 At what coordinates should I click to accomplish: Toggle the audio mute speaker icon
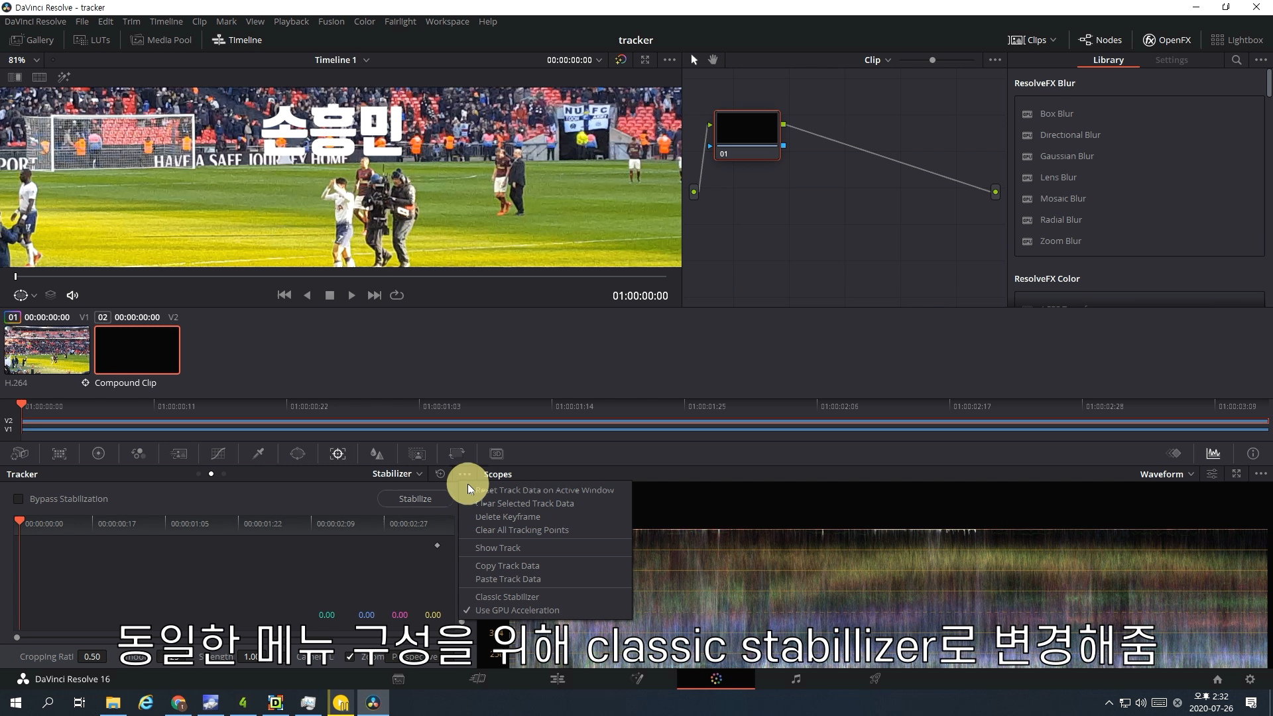(73, 295)
